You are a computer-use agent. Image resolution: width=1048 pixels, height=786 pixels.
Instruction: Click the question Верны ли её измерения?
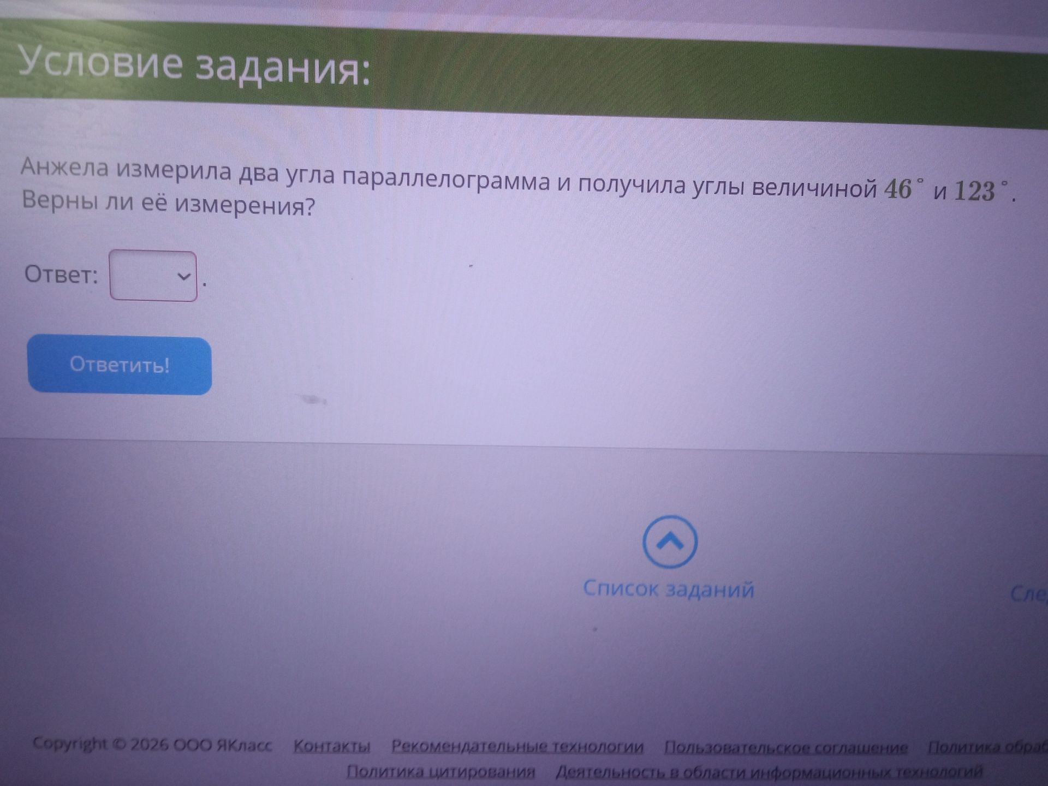click(169, 204)
